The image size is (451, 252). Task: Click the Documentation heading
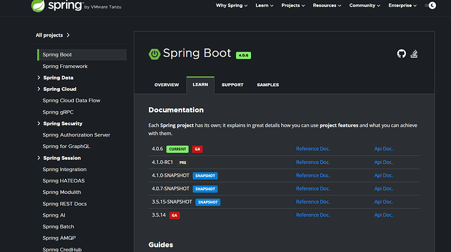(176, 110)
